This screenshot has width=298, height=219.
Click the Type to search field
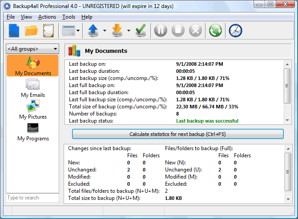coord(32,198)
